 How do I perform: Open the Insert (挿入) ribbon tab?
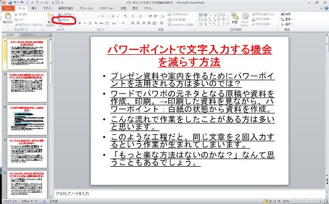click(x=34, y=8)
